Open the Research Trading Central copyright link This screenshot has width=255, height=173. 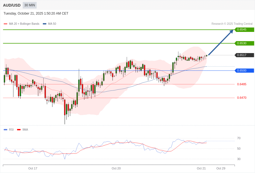pos(232,24)
